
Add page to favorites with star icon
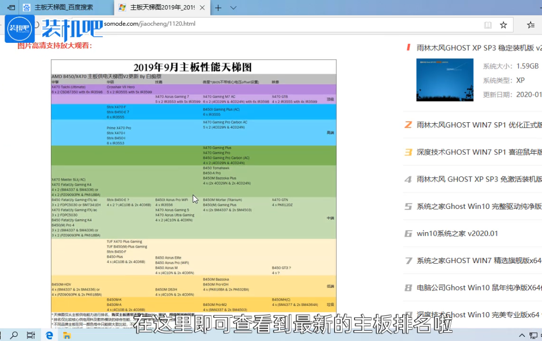coord(503,25)
